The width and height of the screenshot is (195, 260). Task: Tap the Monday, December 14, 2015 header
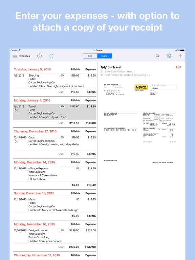coord(34,162)
